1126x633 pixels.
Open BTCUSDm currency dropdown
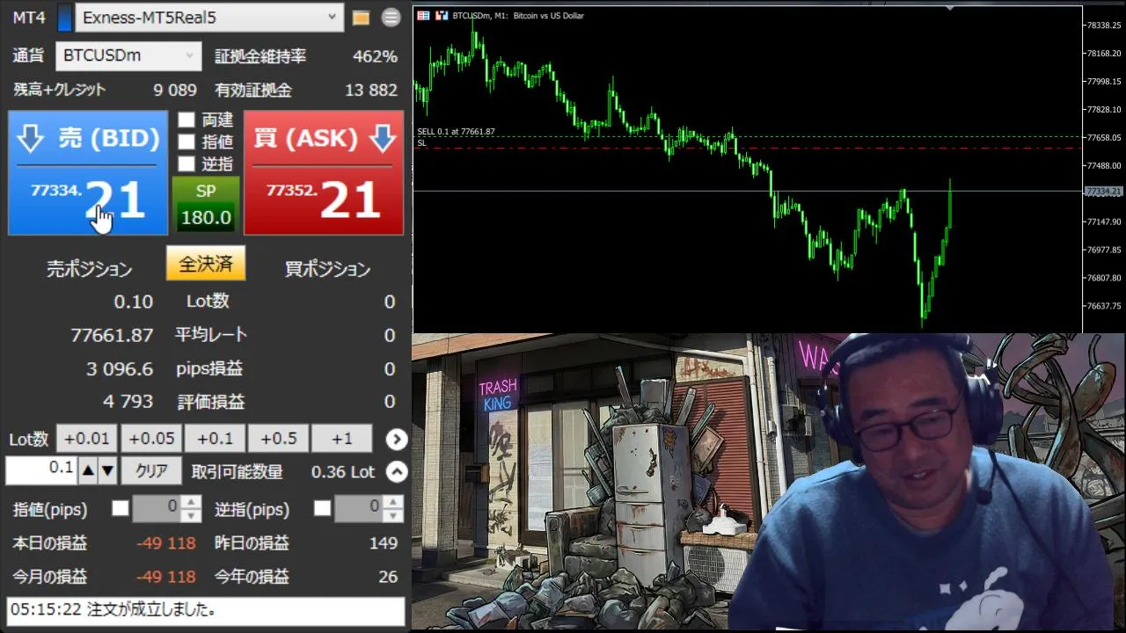click(128, 55)
